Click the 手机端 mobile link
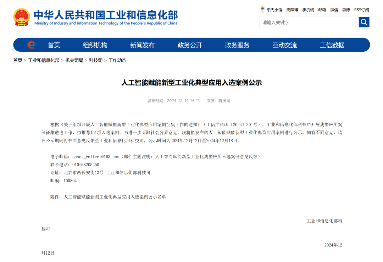Viewport: 383px width, 262px height. coord(308,10)
